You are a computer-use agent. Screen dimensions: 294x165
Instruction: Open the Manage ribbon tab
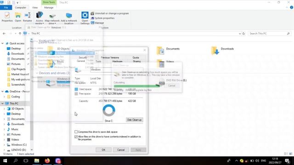tap(49, 7)
